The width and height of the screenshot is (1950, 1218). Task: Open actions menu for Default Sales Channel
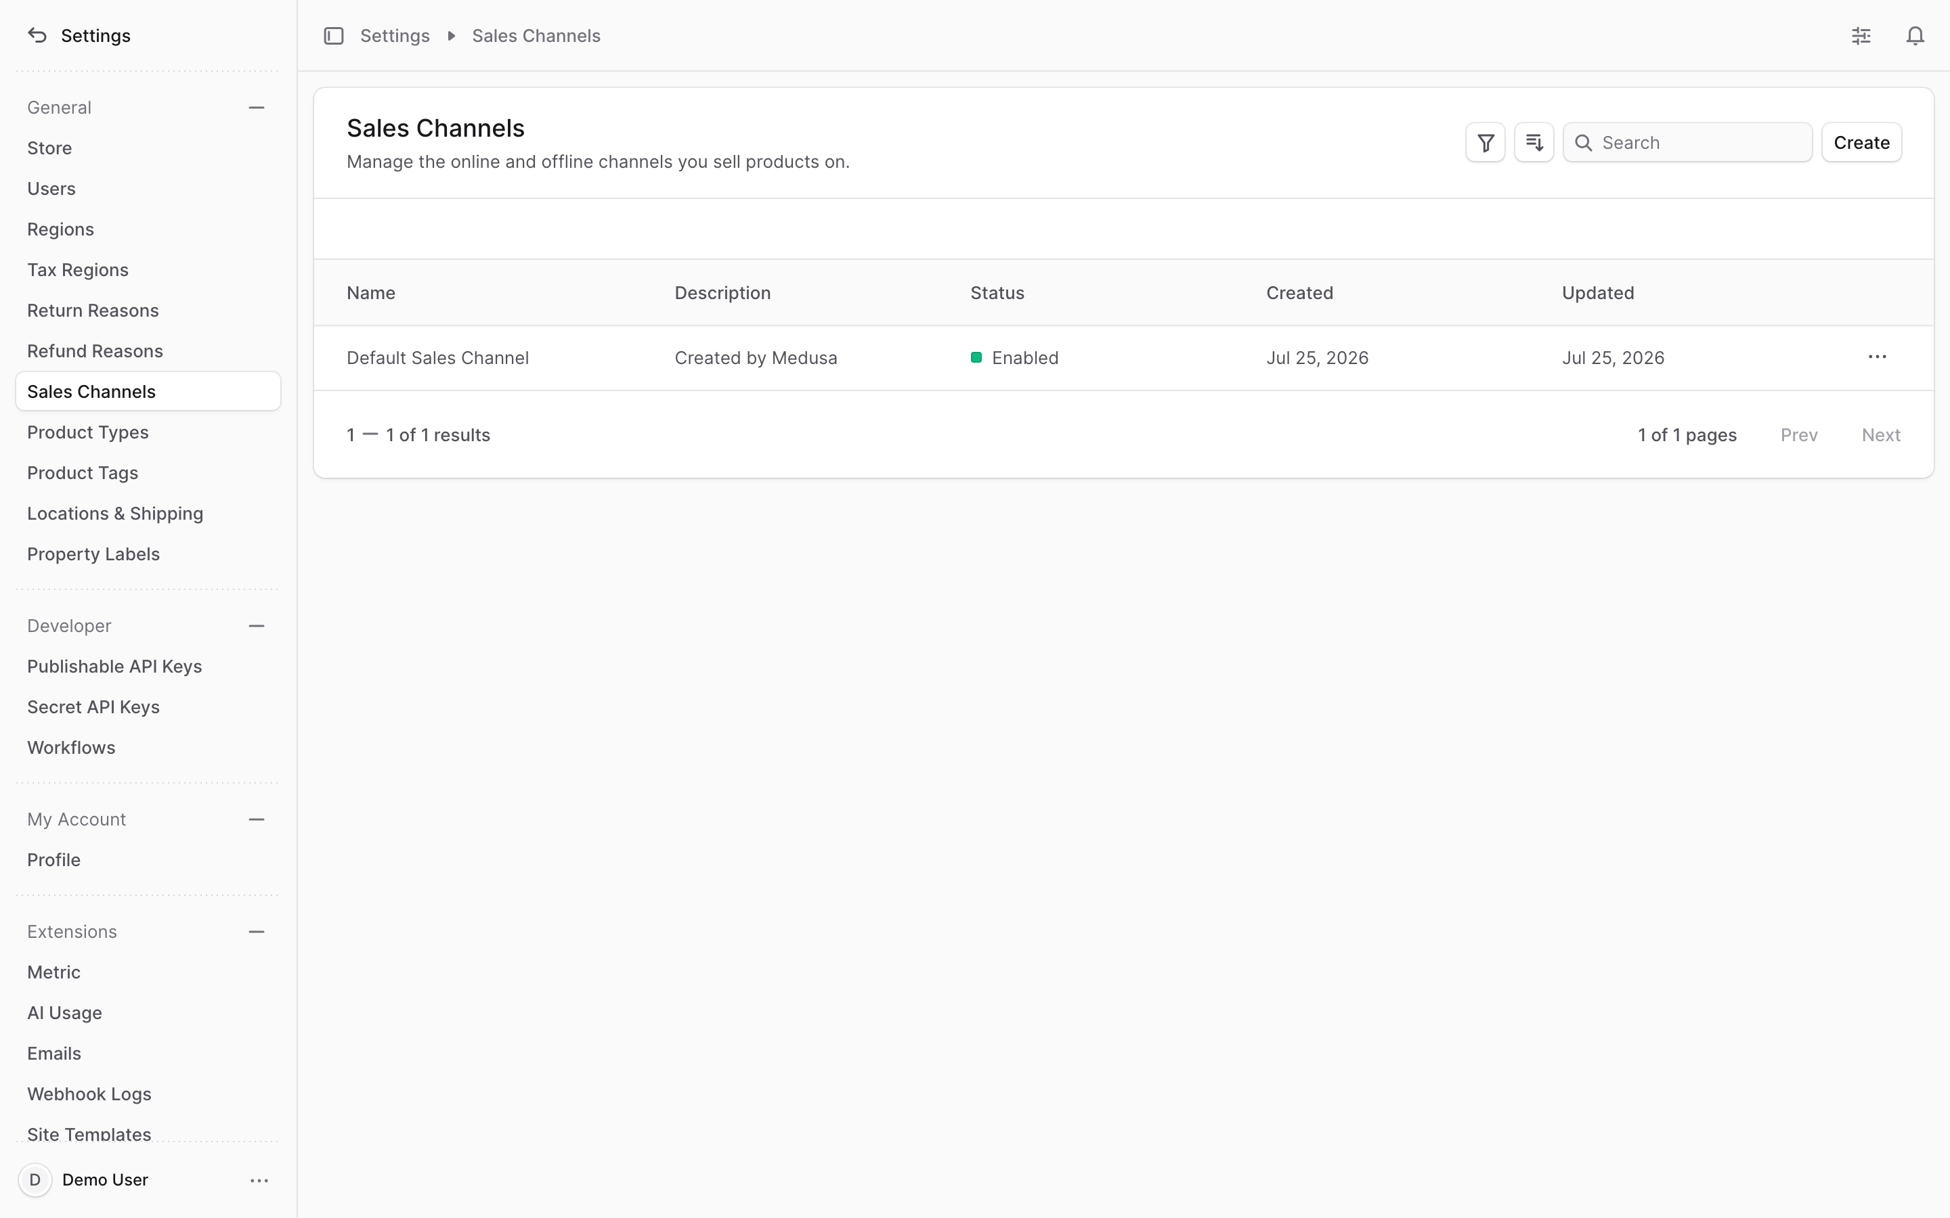pos(1878,358)
